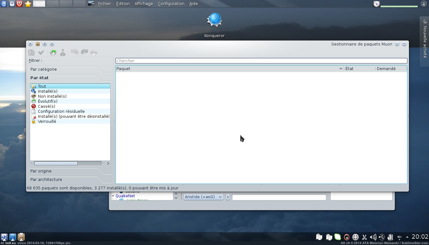This screenshot has height=245, width=429.
Task: Click the apply changes checkmark icon
Action: 41,52
